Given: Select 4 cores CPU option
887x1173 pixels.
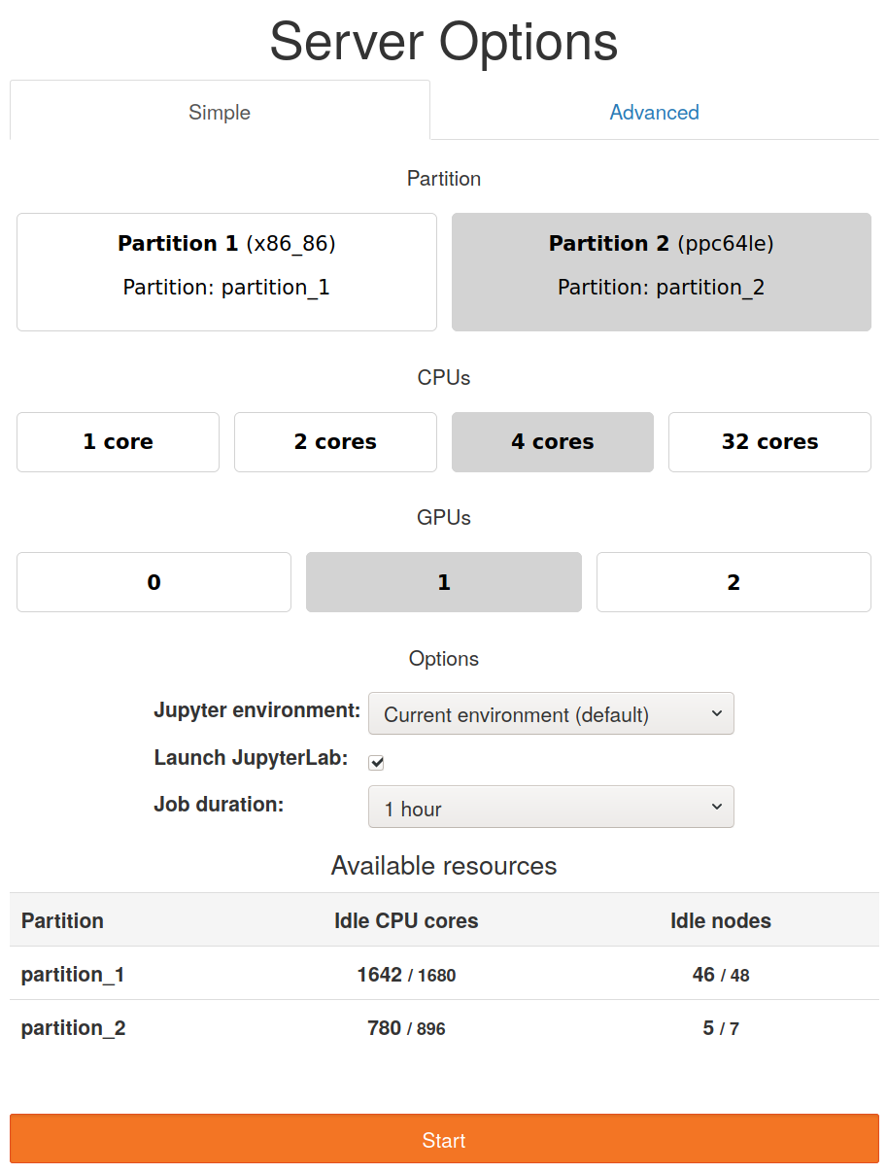Looking at the screenshot, I should click(553, 442).
